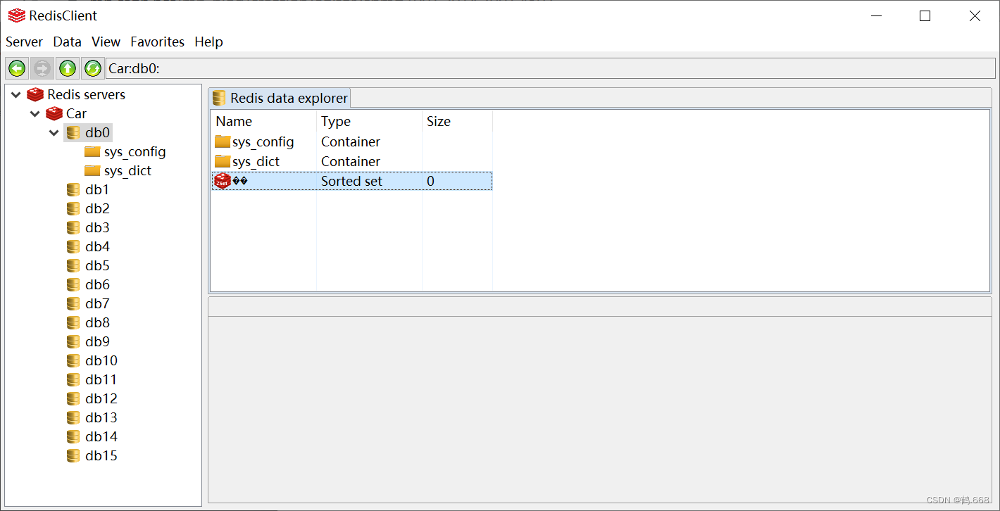Viewport: 1000px width, 511px height.
Task: Click the db3 database icon
Action: click(x=73, y=227)
